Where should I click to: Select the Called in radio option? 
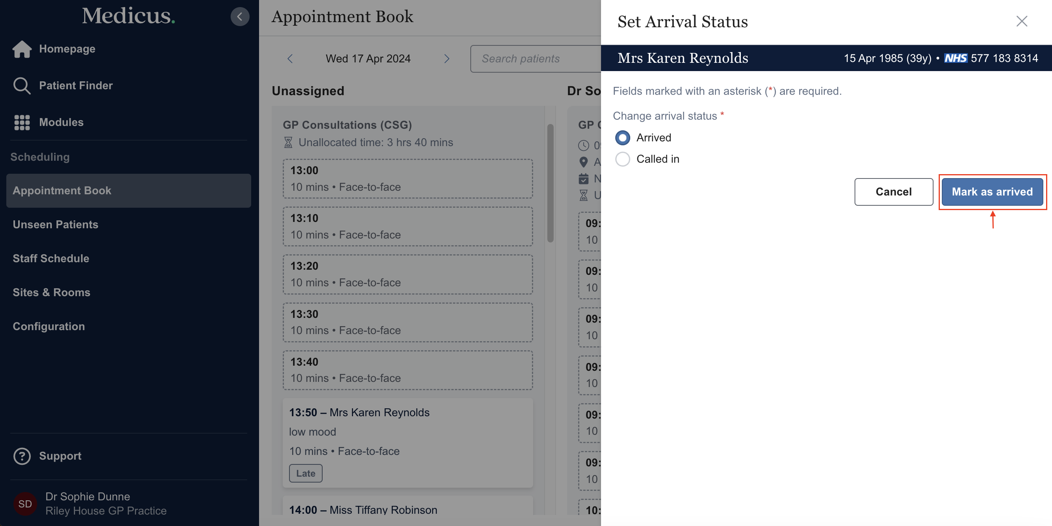pos(622,159)
